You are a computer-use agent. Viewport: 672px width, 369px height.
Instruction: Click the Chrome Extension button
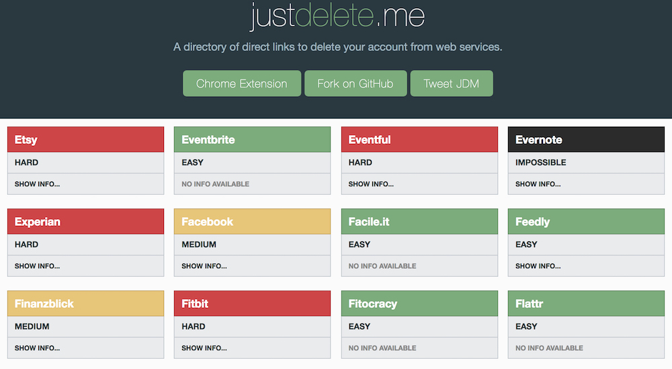point(241,83)
